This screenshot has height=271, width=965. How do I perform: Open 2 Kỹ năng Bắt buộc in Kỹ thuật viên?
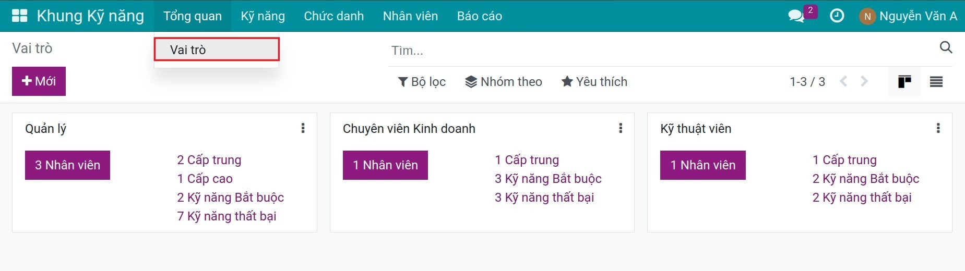(x=866, y=179)
